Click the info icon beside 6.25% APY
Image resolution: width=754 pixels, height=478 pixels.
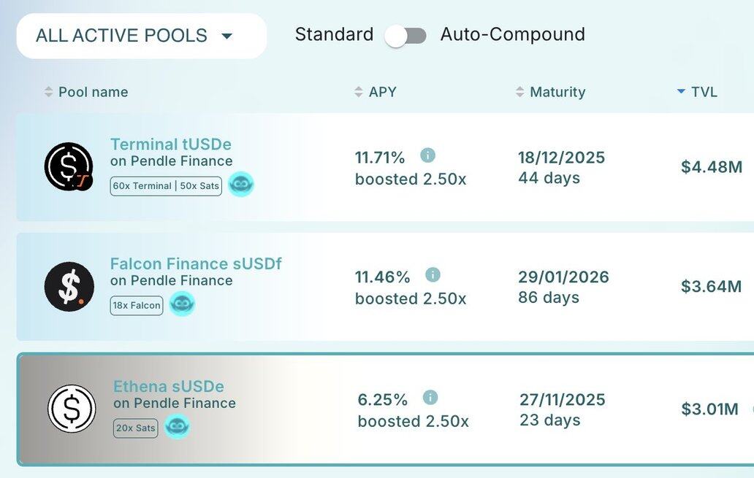pyautogui.click(x=430, y=397)
